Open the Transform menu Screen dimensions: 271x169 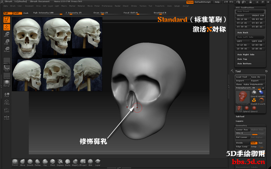[x=160, y=6]
